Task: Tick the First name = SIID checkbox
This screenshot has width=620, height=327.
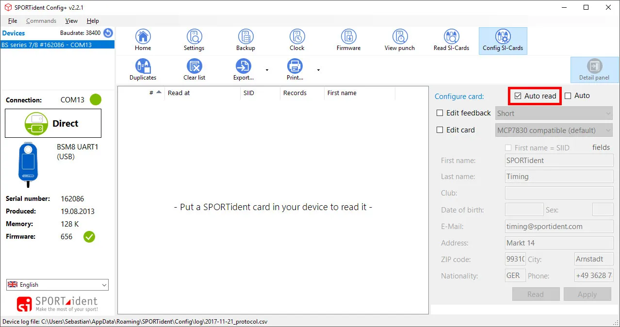Action: (508, 147)
